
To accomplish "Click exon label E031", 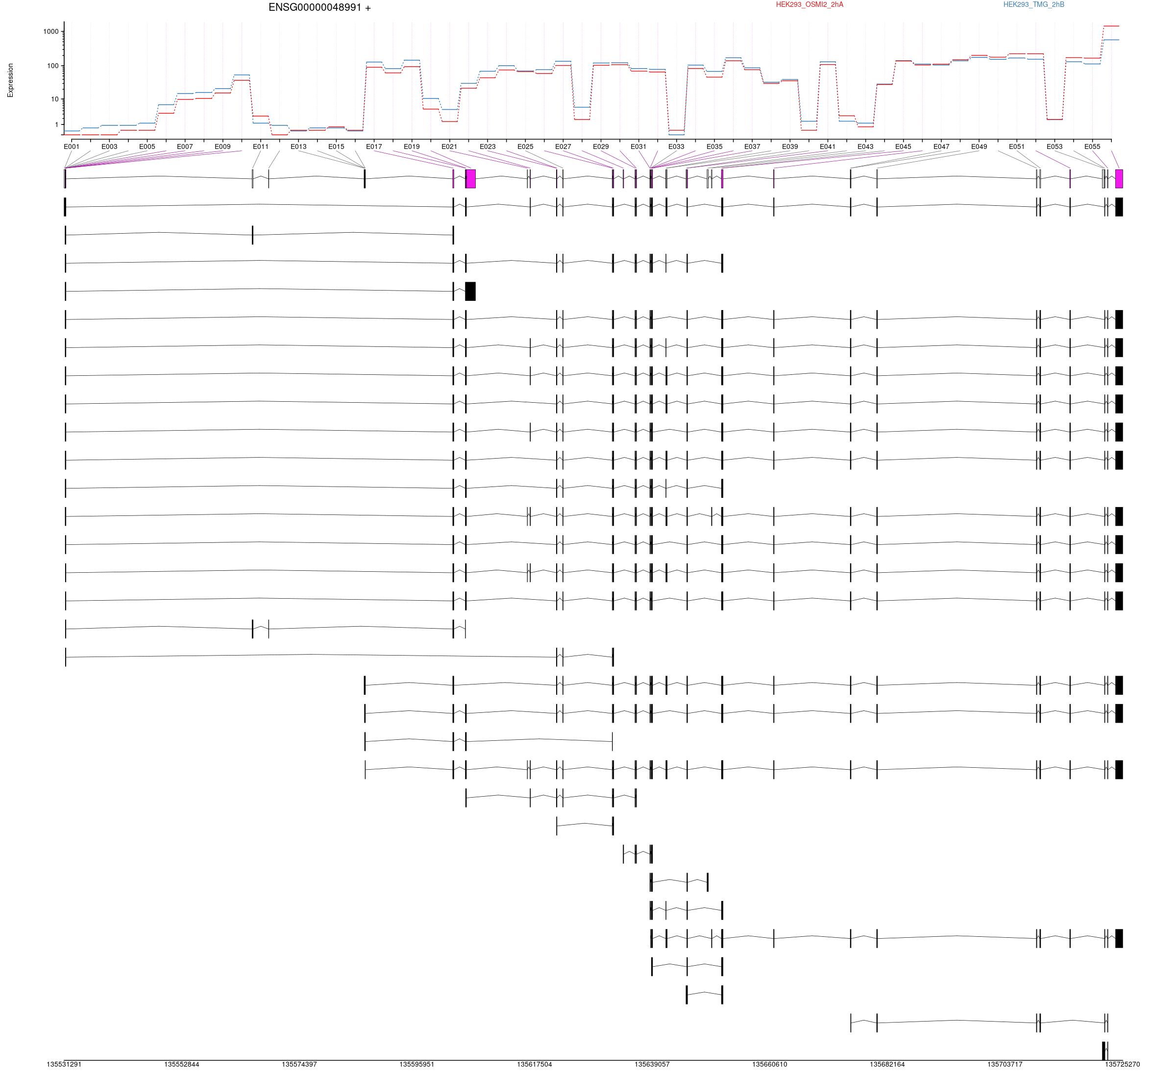I will click(639, 147).
